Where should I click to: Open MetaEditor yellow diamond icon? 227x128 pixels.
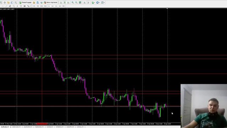(x=34, y=2)
